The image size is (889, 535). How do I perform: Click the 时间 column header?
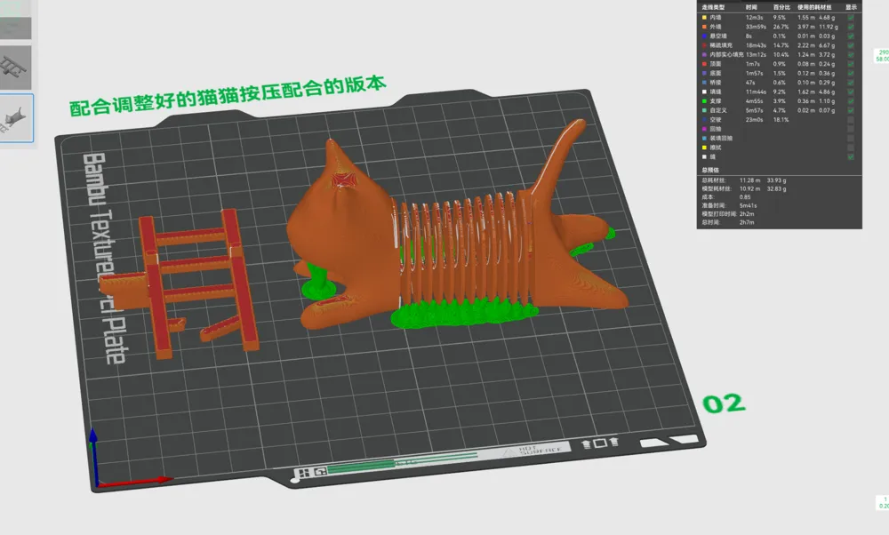(751, 7)
